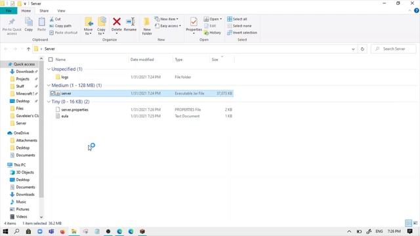Open the Move to menu
This screenshot has height=236, width=420.
point(88,26)
